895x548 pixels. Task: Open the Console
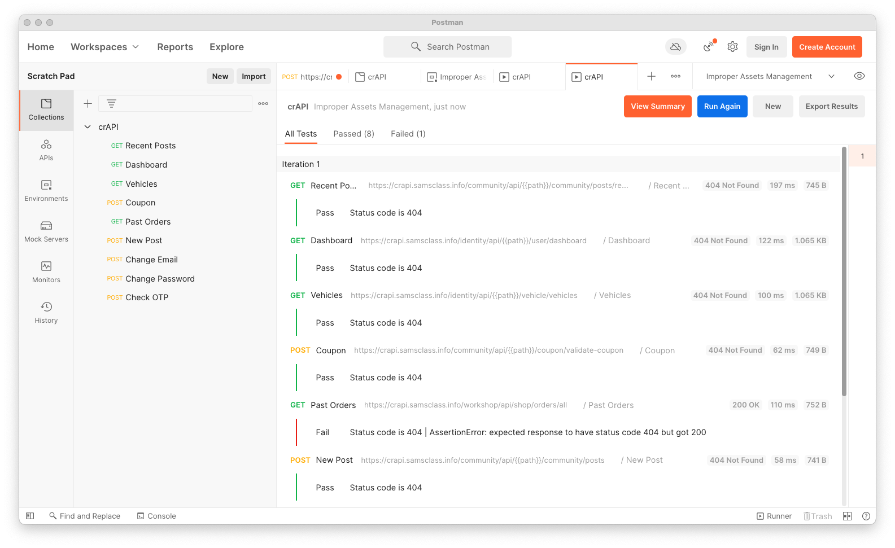[156, 516]
